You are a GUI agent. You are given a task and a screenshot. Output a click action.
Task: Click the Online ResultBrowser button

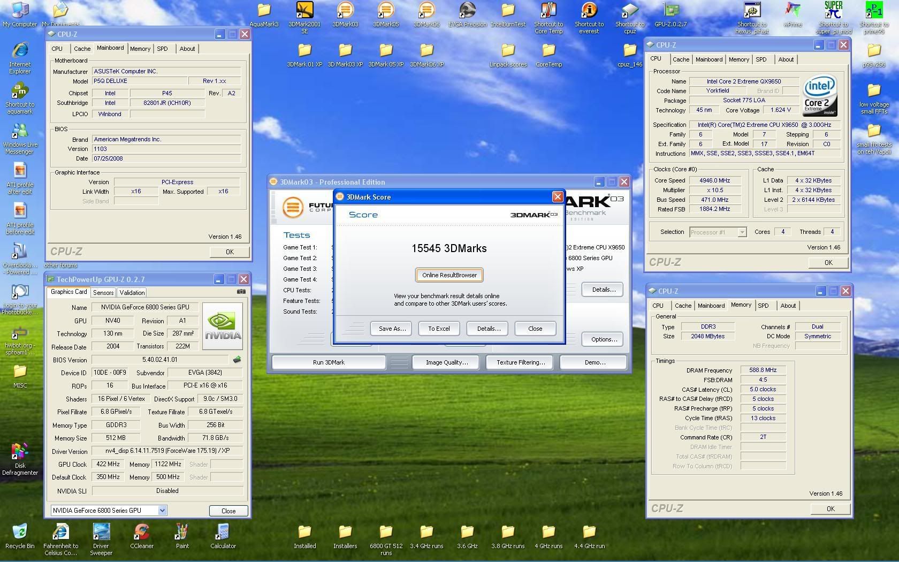coord(449,275)
